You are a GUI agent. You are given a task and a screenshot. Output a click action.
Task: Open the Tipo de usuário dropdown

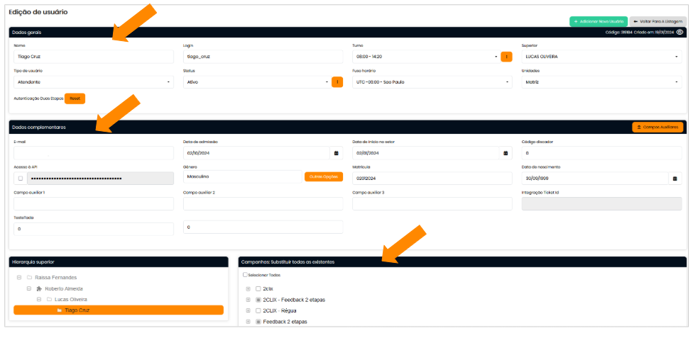(x=93, y=82)
